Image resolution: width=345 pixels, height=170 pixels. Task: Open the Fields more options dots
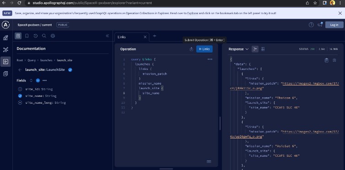click(x=45, y=80)
